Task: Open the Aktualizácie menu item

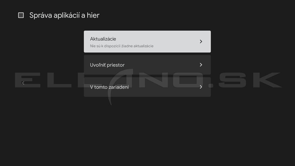Action: [147, 41]
